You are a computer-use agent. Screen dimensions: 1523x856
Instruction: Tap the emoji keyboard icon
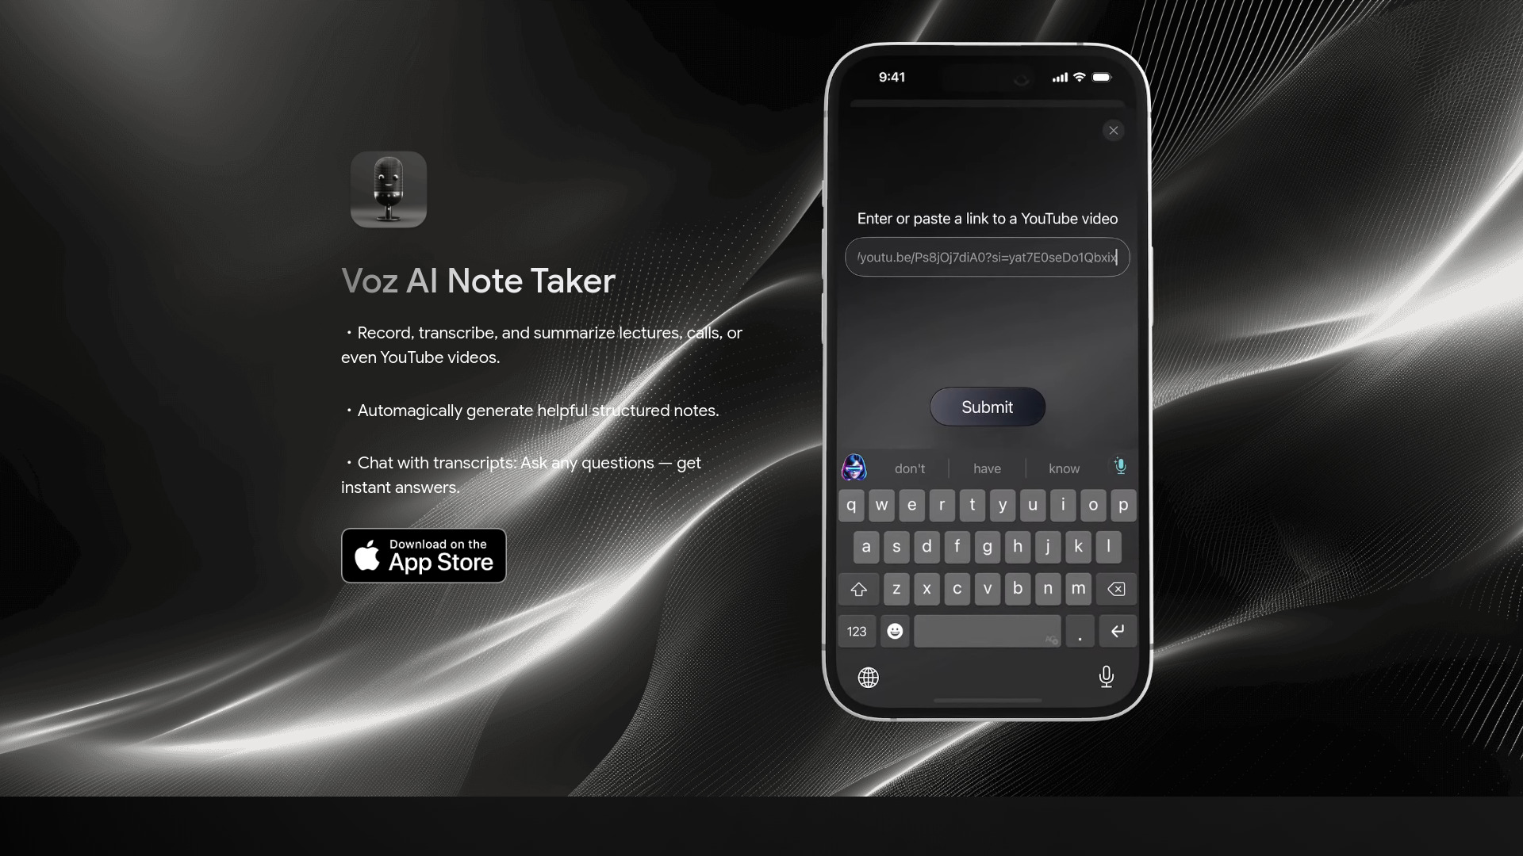(894, 630)
